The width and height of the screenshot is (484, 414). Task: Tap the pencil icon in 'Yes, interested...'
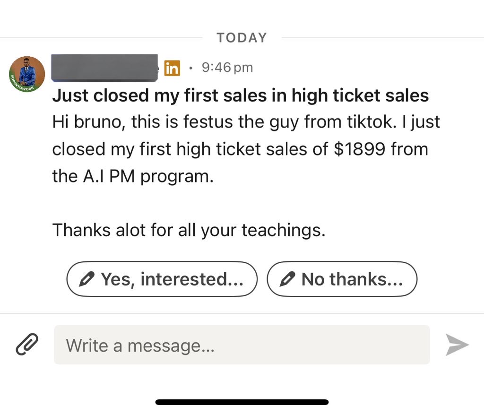(x=87, y=279)
